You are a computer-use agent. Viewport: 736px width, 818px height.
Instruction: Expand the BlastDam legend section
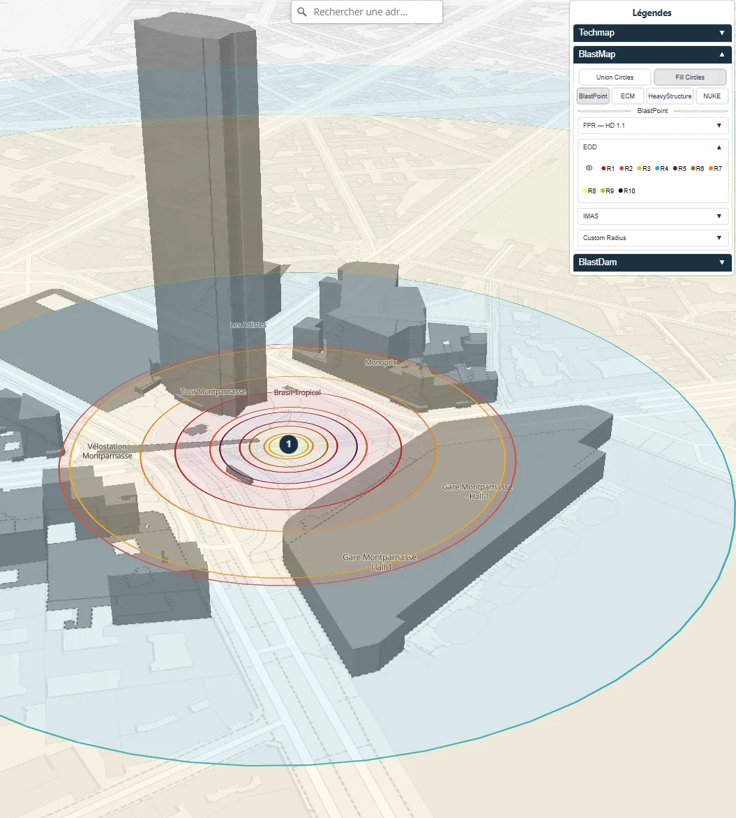pyautogui.click(x=652, y=262)
